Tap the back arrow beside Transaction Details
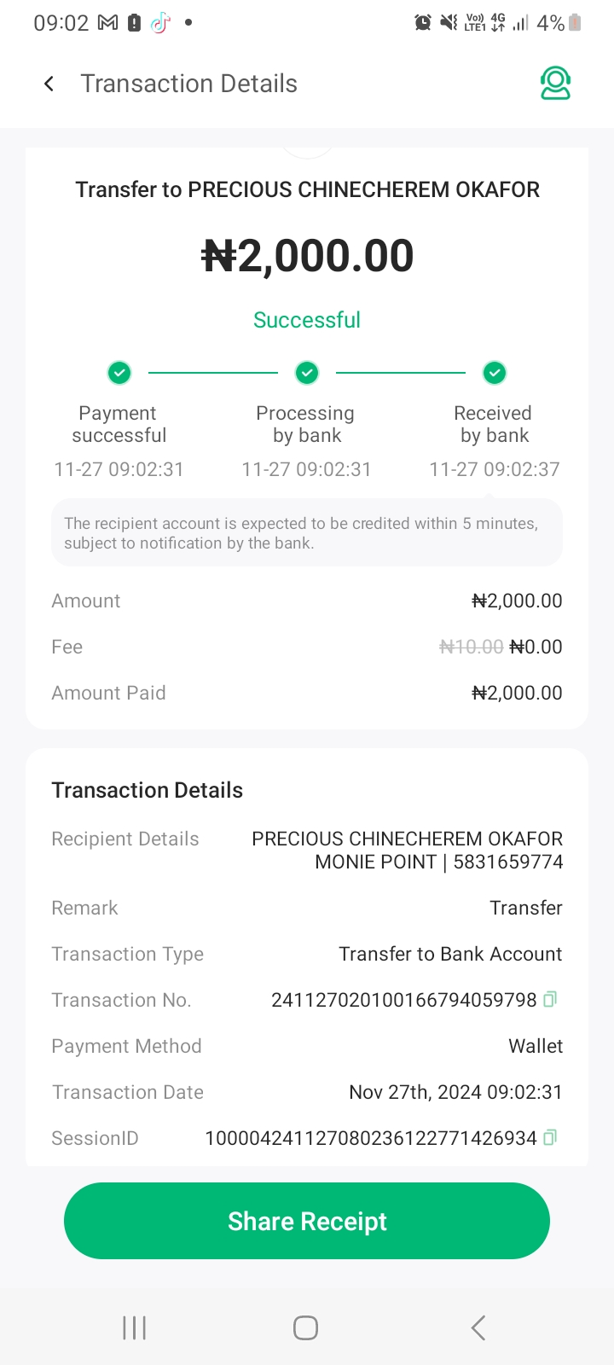Viewport: 614px width, 1365px height. (49, 84)
